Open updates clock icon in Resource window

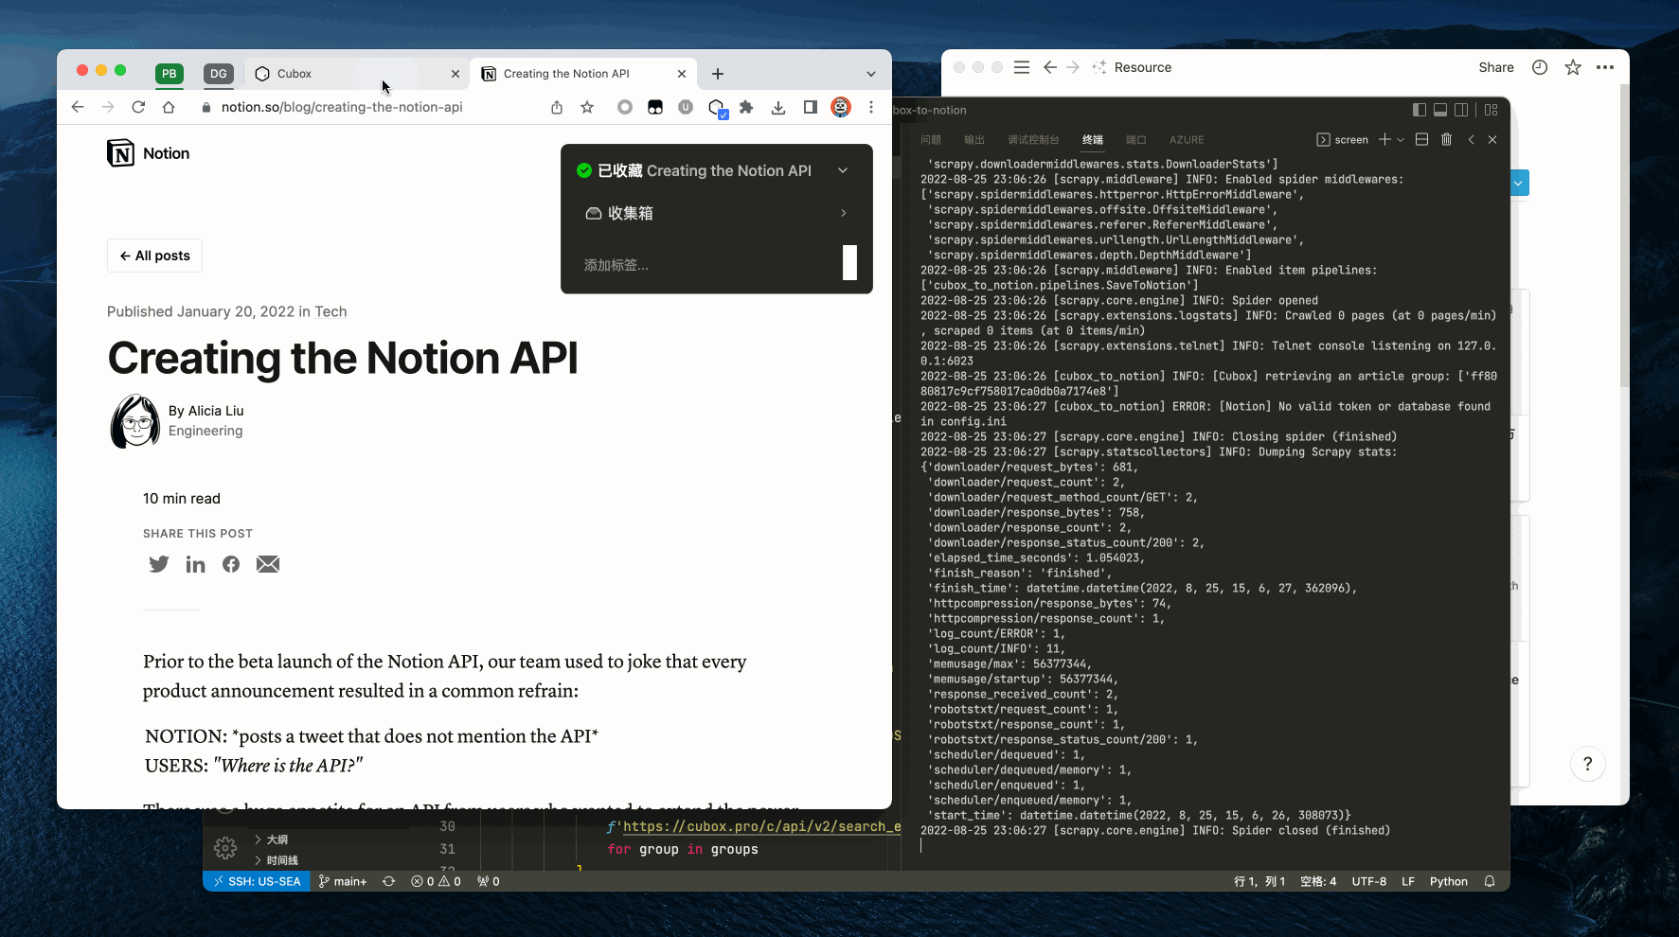point(1540,67)
